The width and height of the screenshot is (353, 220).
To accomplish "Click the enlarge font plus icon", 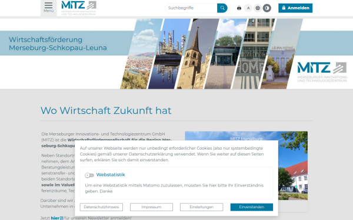I will click(x=258, y=8).
